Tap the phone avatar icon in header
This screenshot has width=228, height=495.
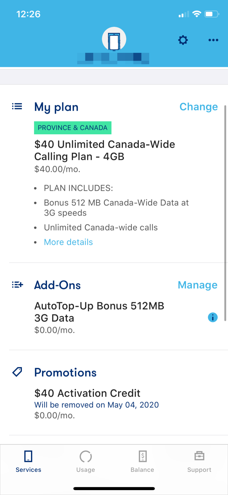(x=114, y=39)
